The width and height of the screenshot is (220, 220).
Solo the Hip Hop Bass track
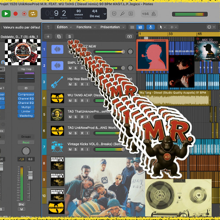[76, 84]
